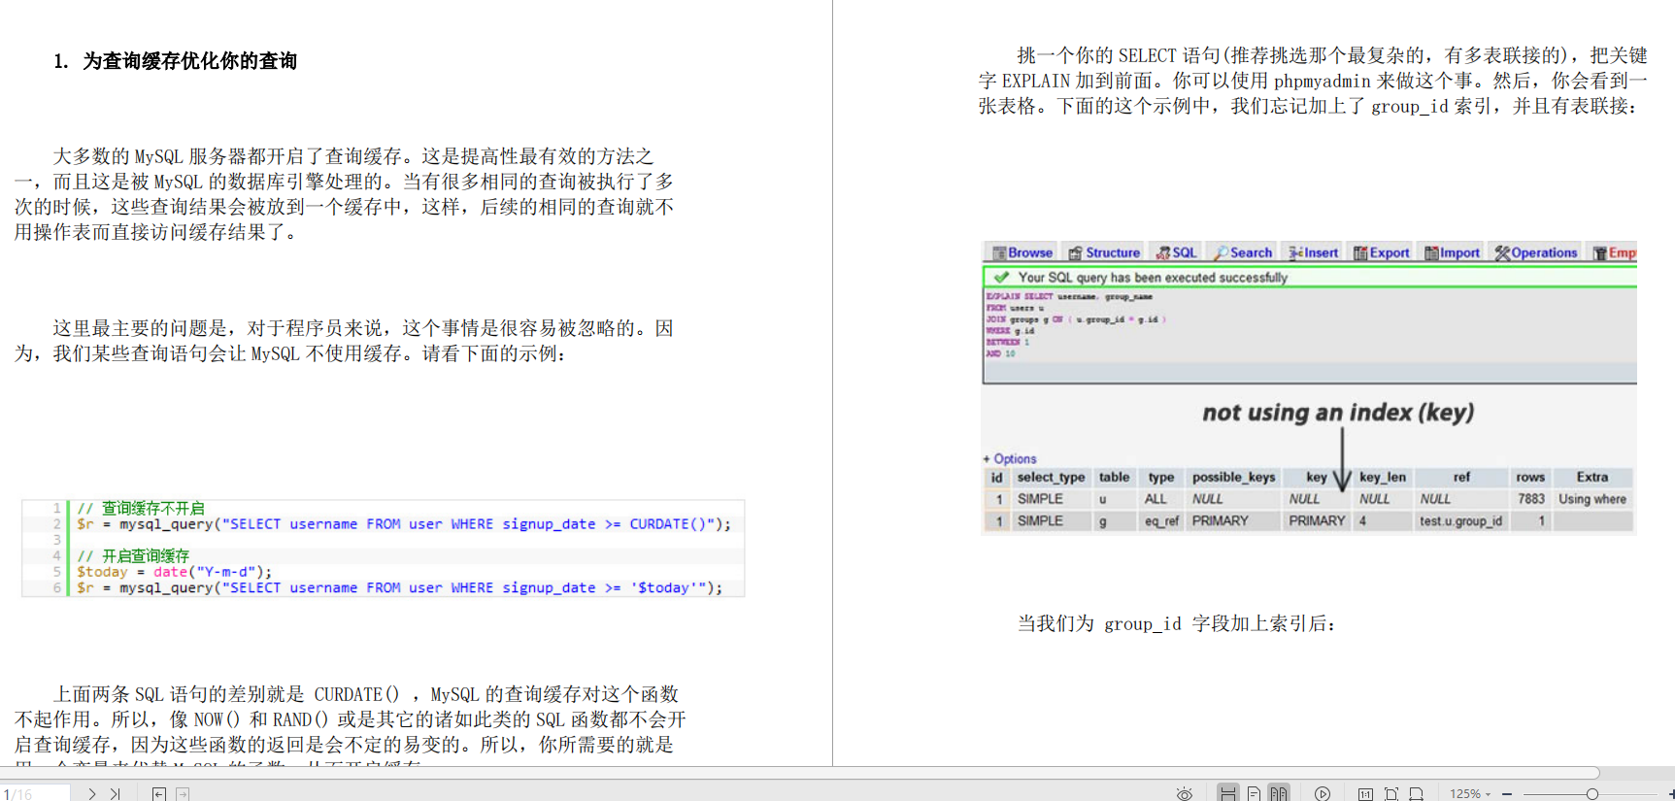
Task: Click the 'Using where' Extra cell
Action: click(1592, 498)
